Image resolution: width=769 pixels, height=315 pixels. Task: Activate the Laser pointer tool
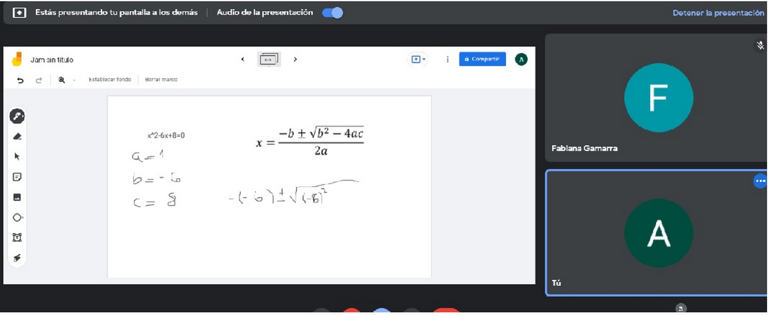[17, 258]
